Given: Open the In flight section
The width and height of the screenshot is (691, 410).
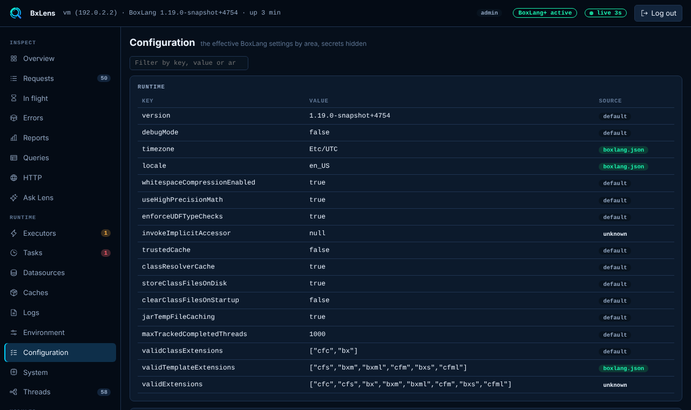Looking at the screenshot, I should 60,98.
